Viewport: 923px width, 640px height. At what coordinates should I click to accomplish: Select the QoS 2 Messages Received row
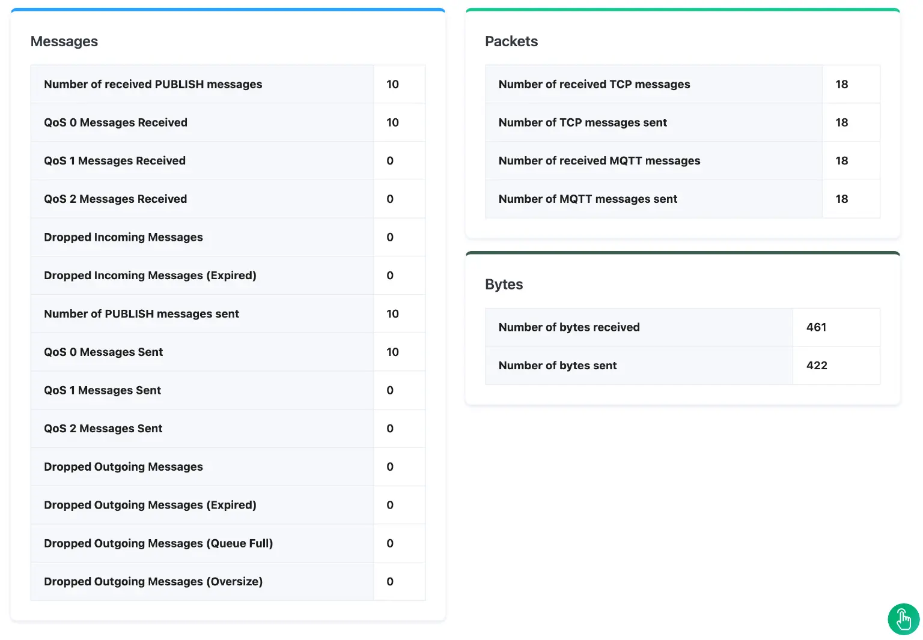(201, 199)
